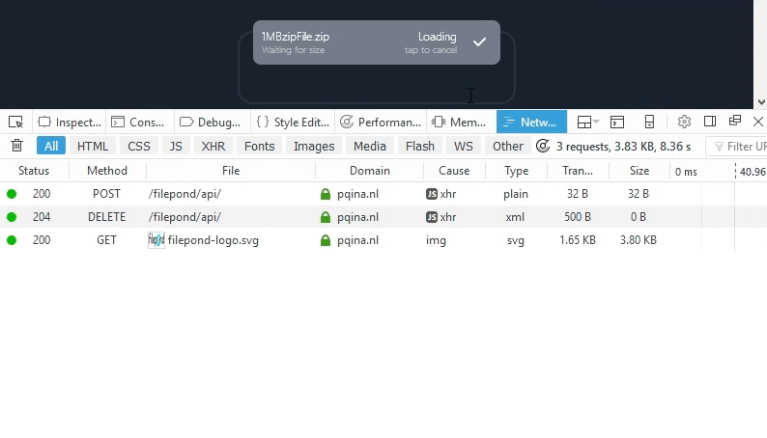Sort by File column header
Image resolution: width=767 pixels, height=438 pixels.
point(231,171)
